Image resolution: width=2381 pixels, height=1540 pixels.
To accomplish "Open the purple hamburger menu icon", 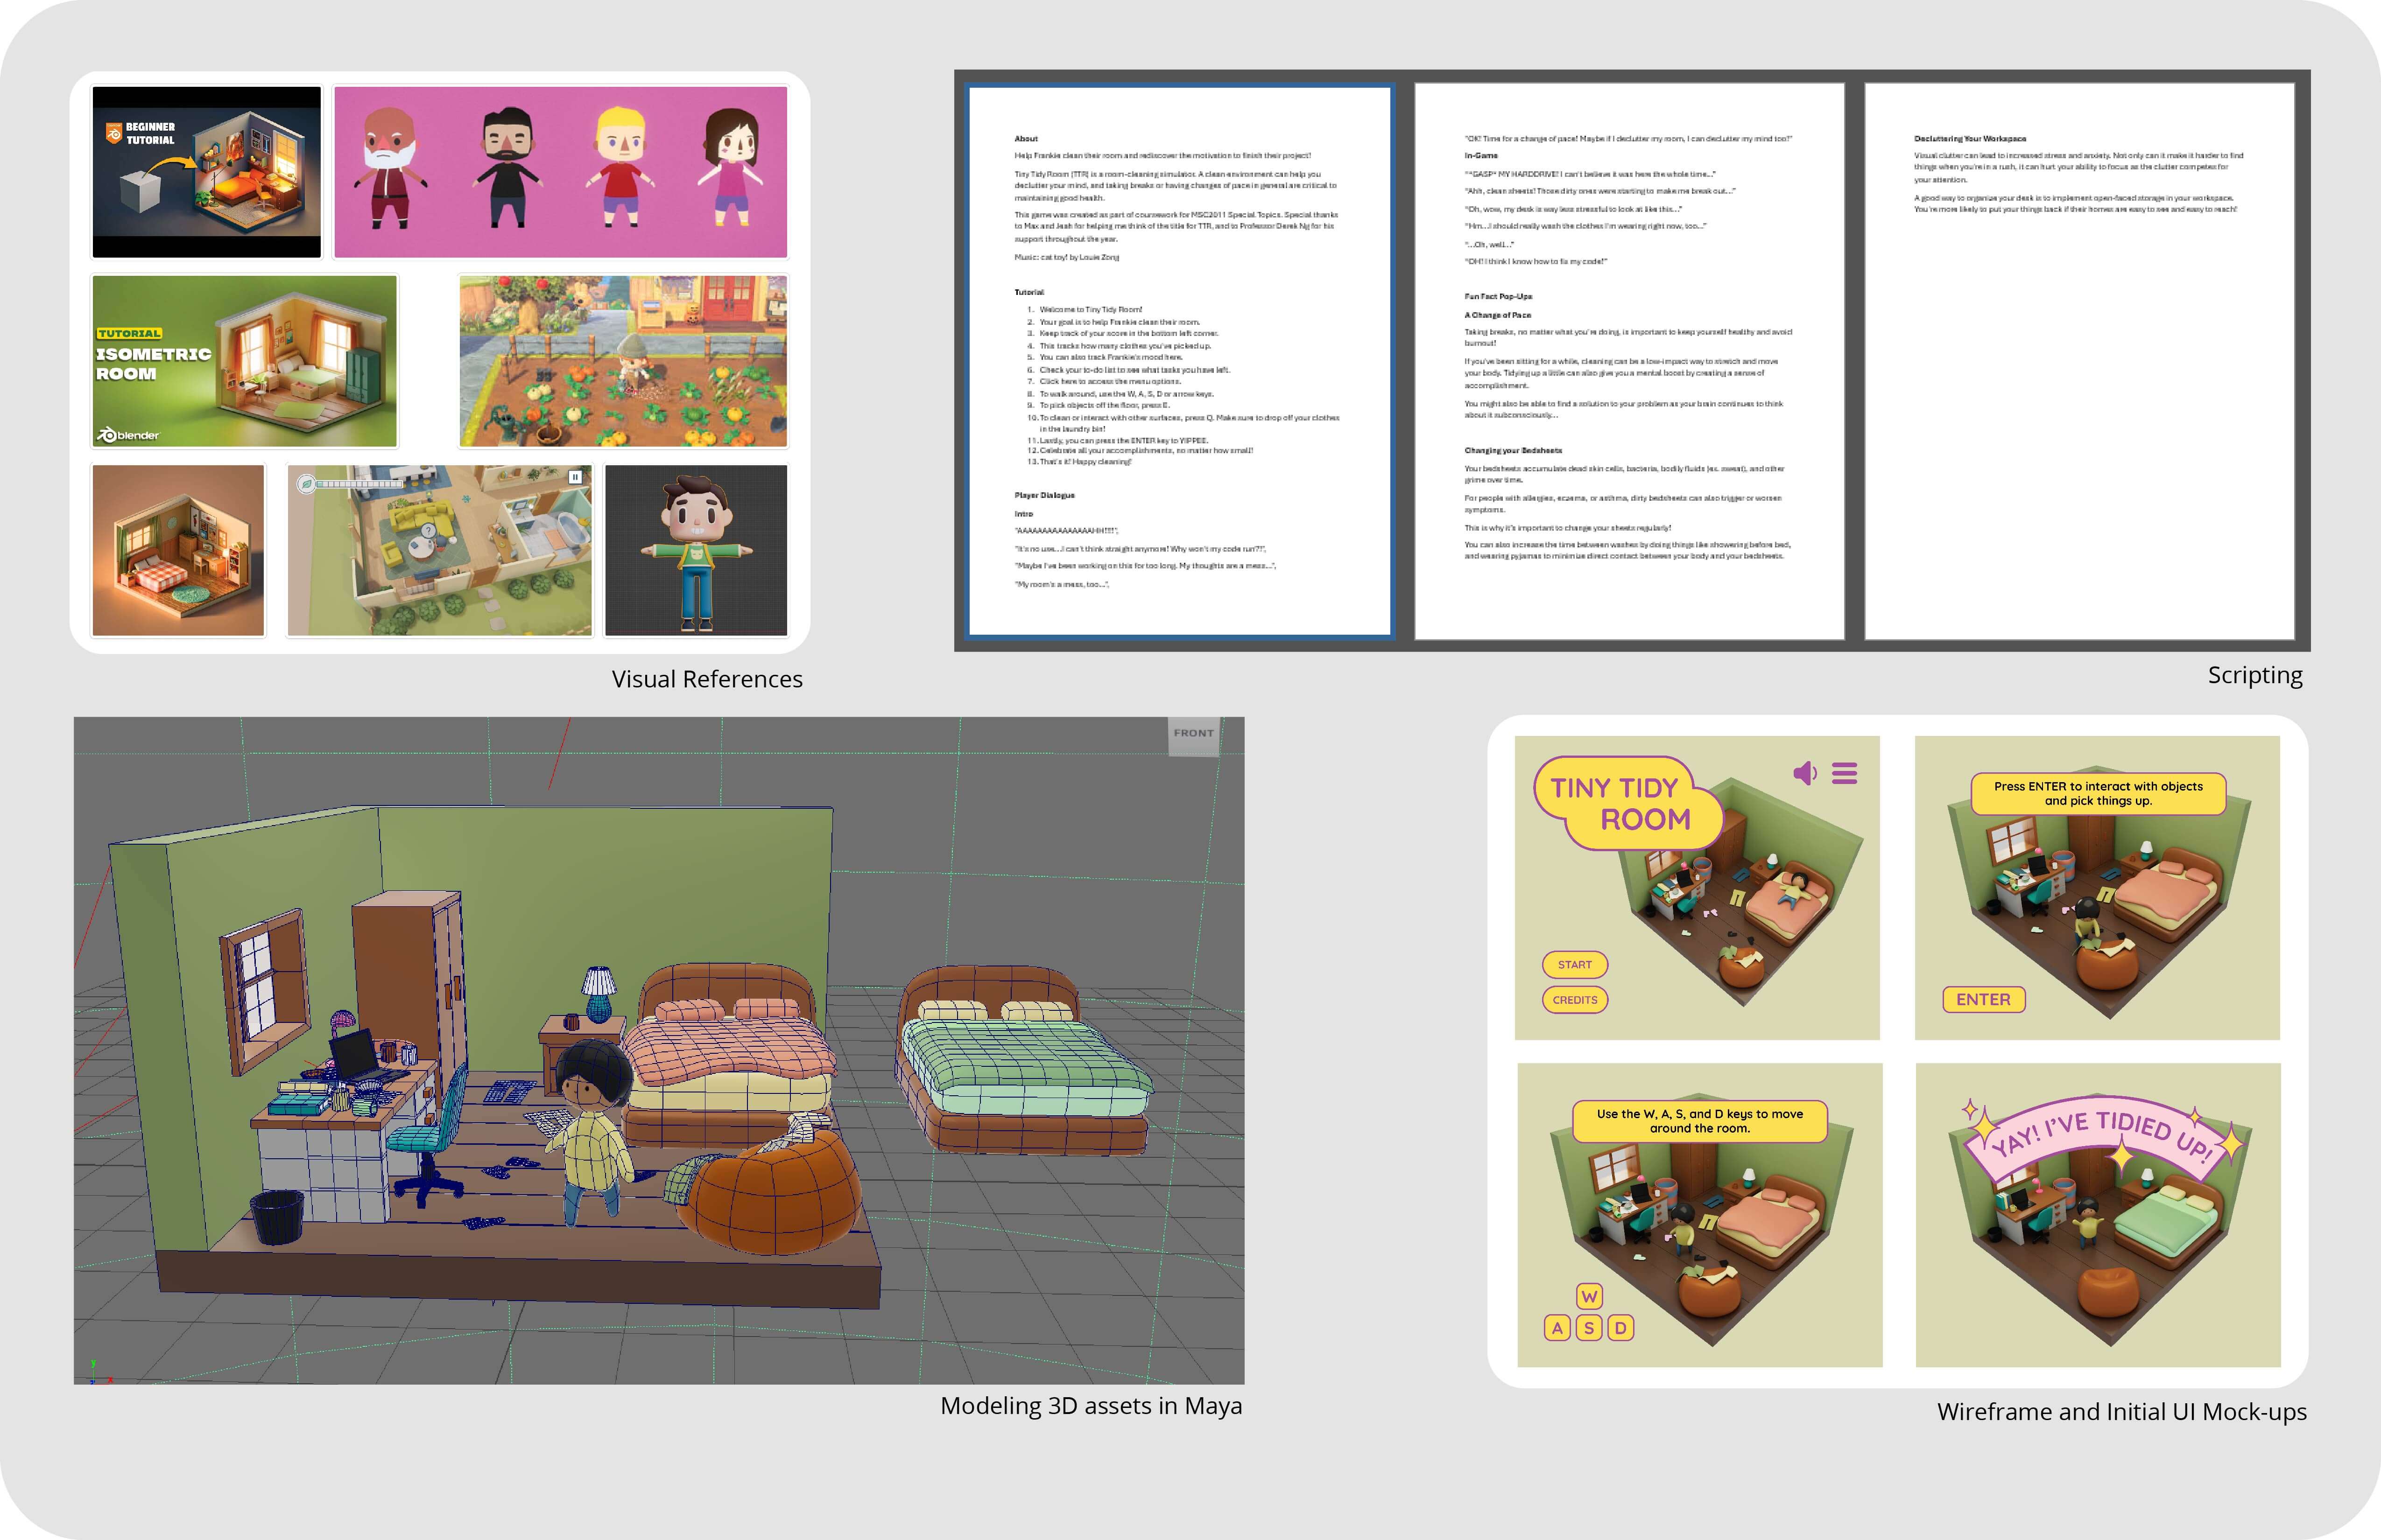I will pyautogui.click(x=1845, y=773).
